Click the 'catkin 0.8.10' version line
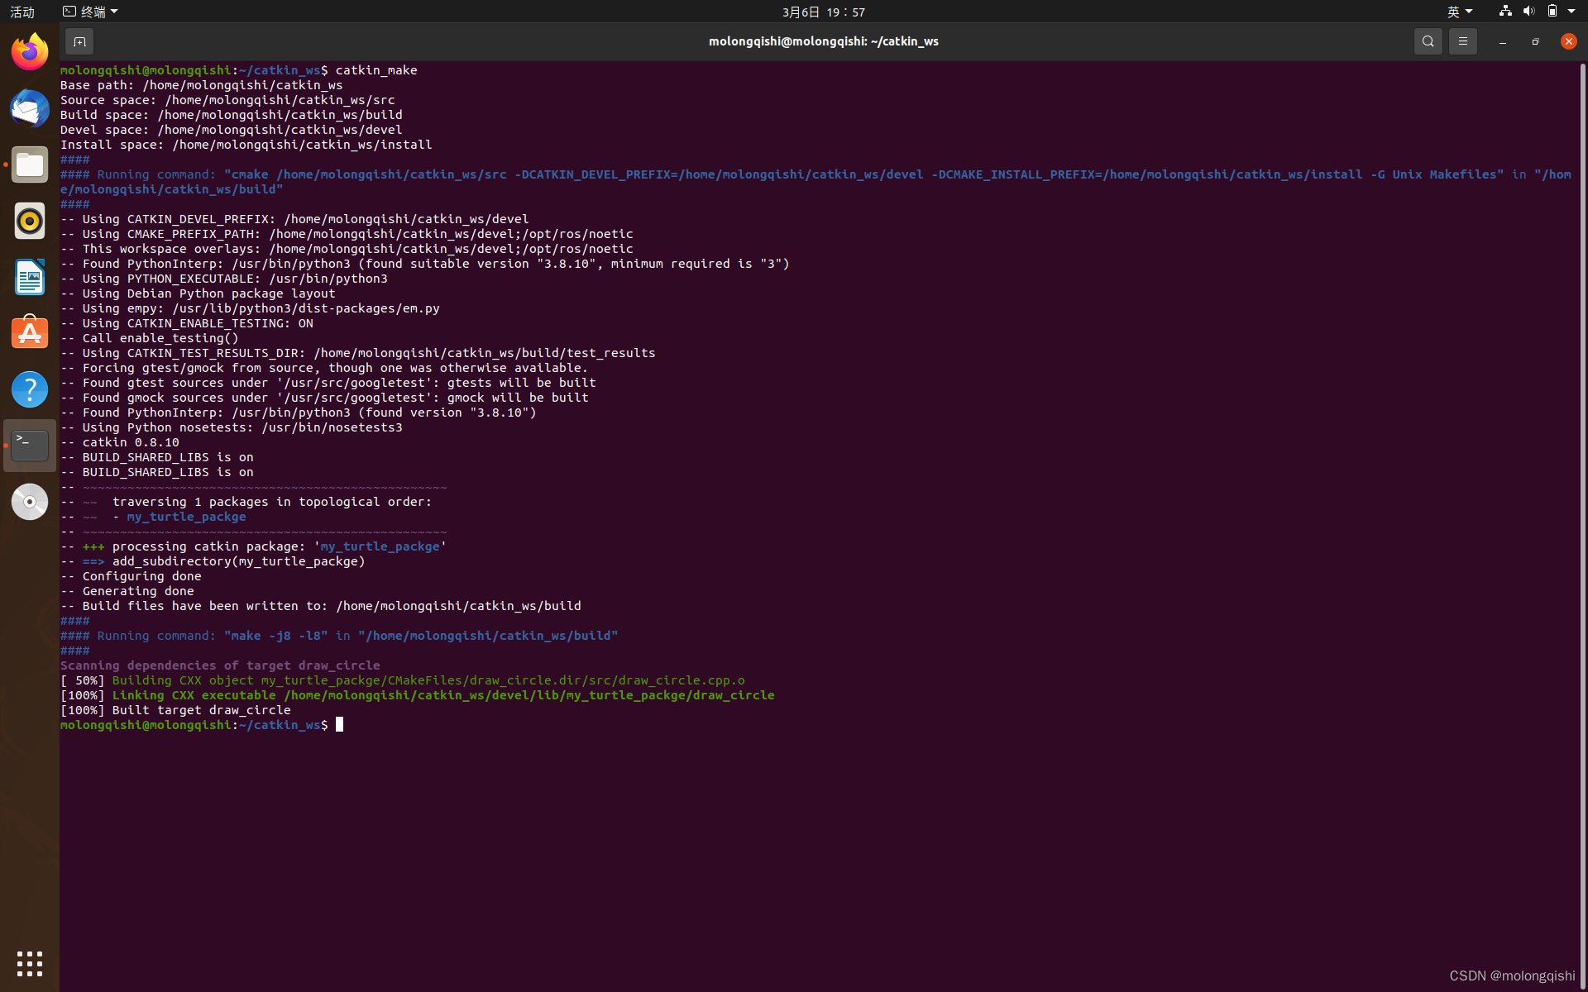 [119, 442]
